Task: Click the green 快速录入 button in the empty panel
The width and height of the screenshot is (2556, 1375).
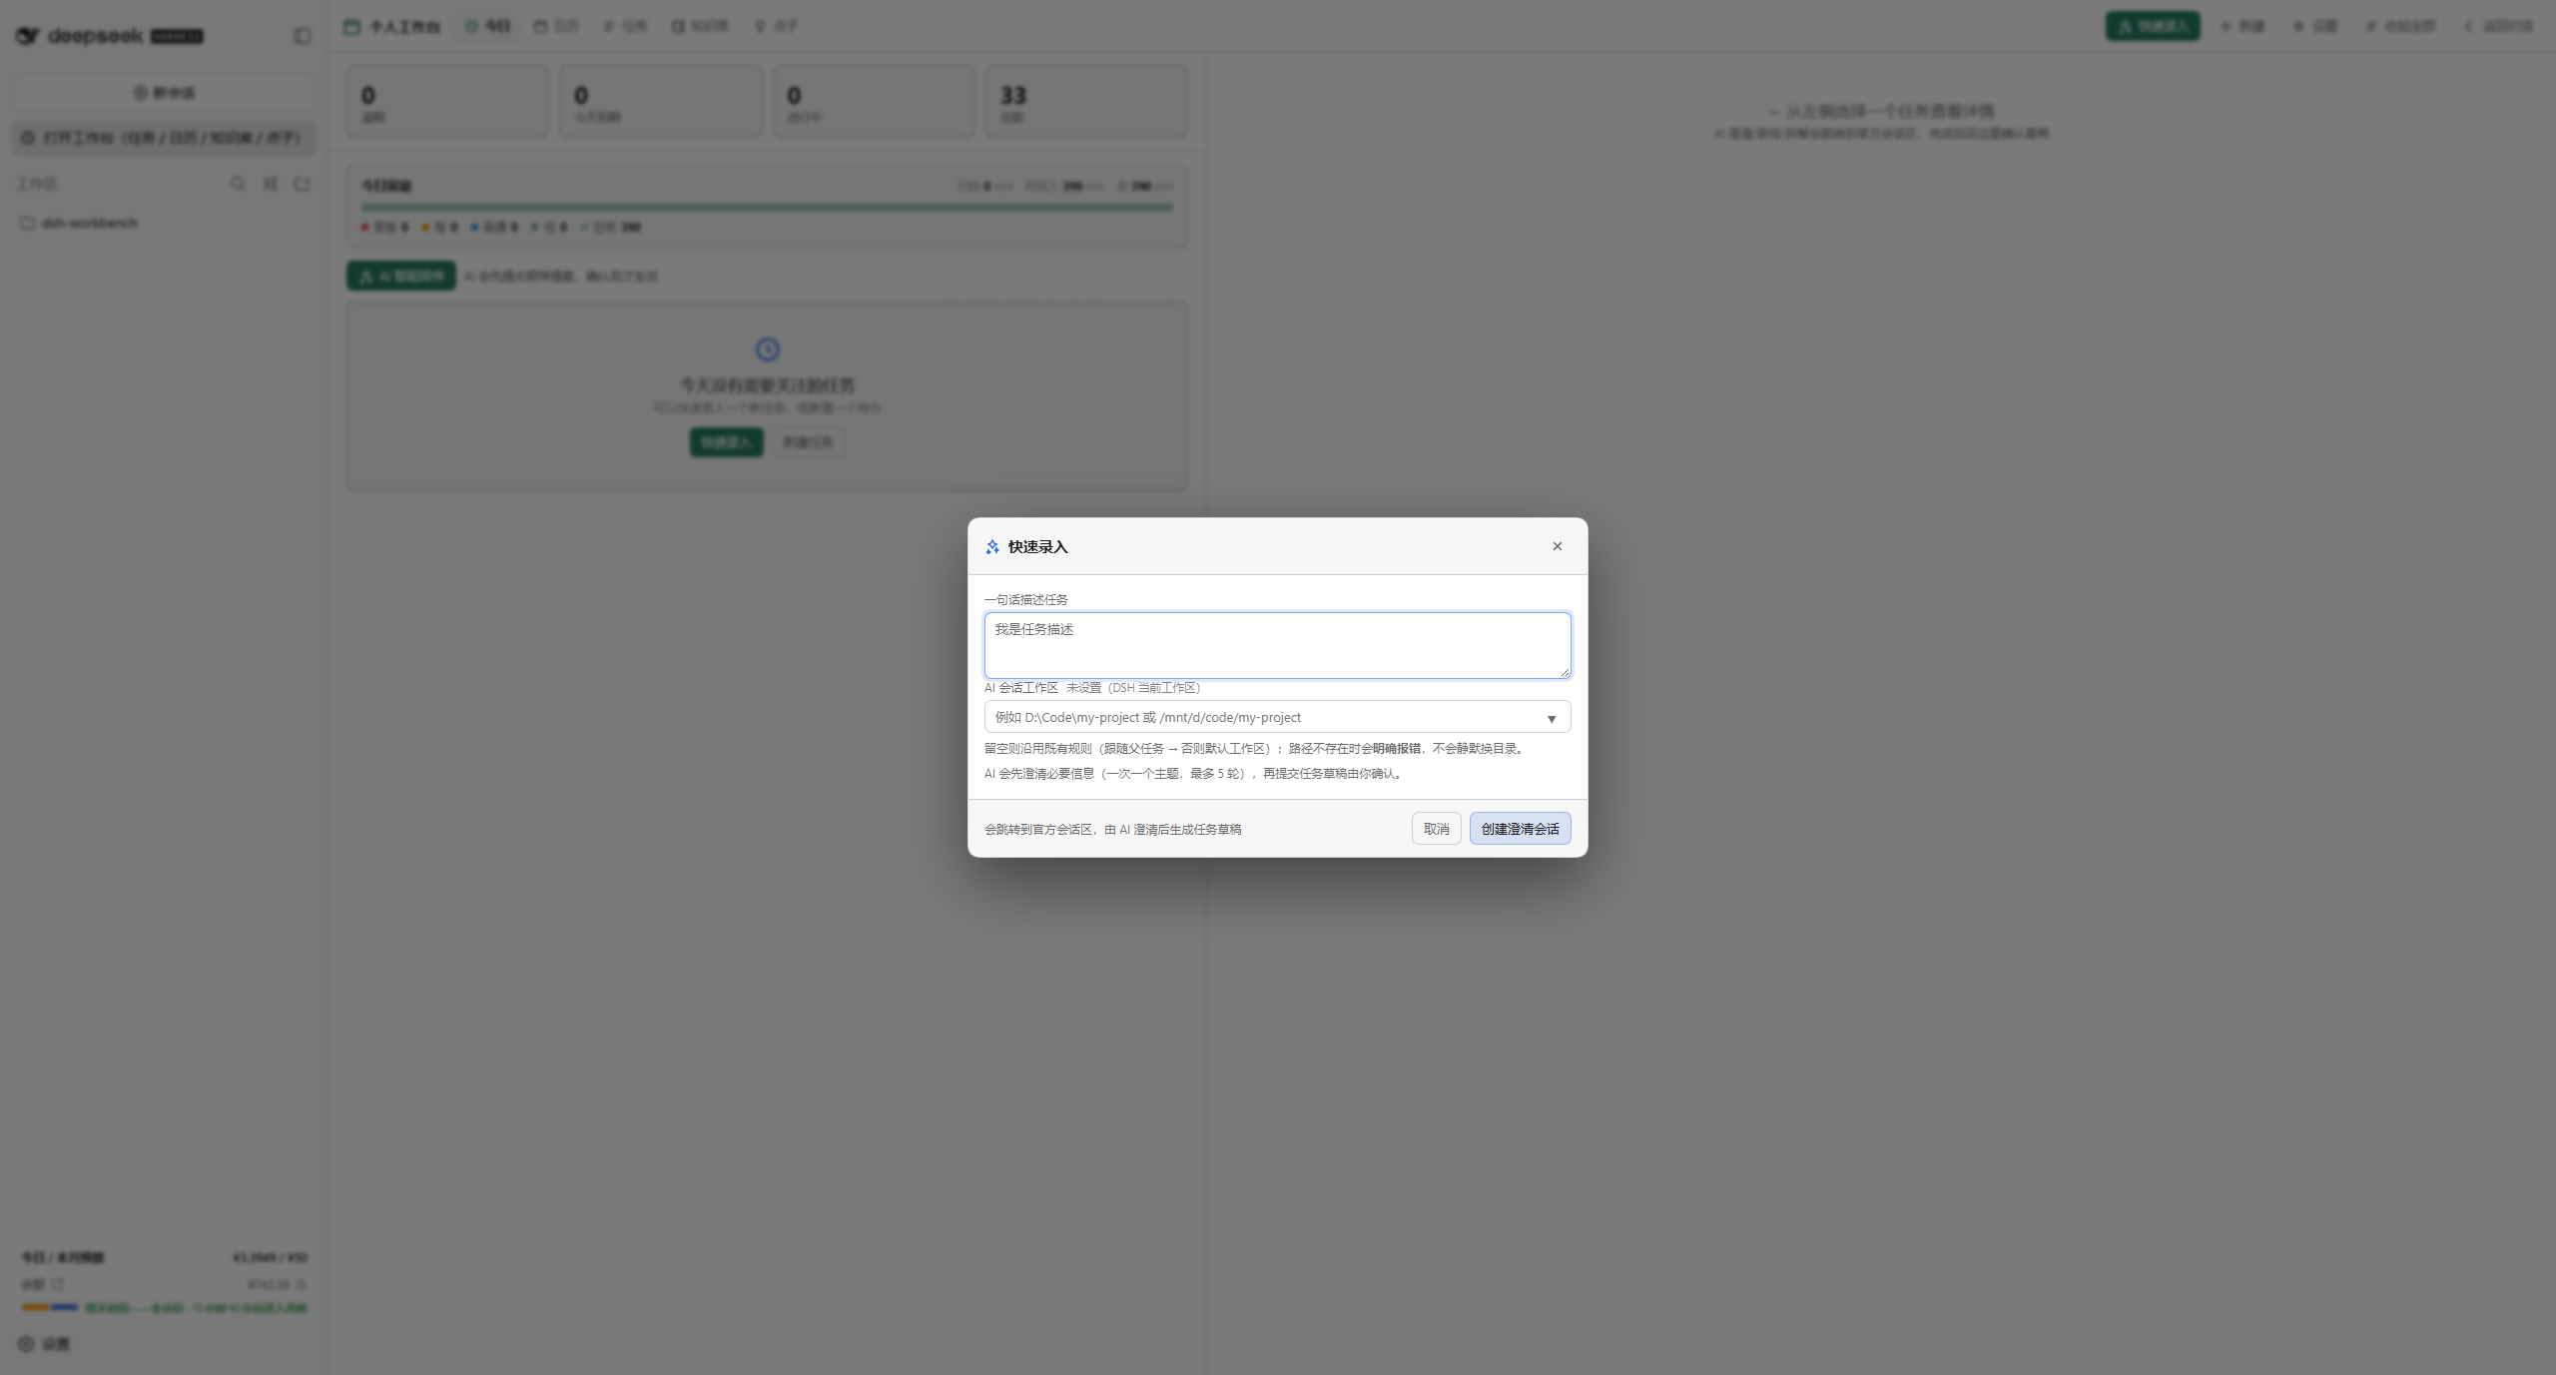Action: (x=726, y=442)
